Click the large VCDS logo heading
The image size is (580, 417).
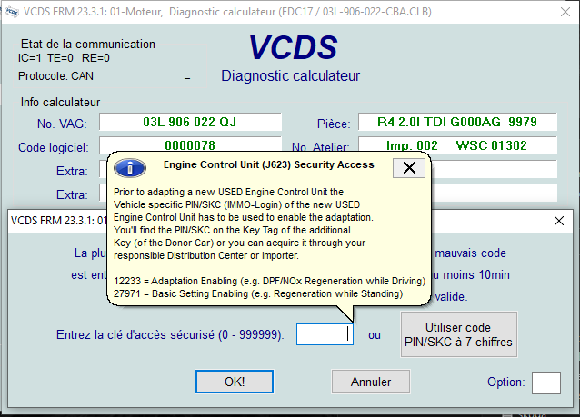coord(293,49)
